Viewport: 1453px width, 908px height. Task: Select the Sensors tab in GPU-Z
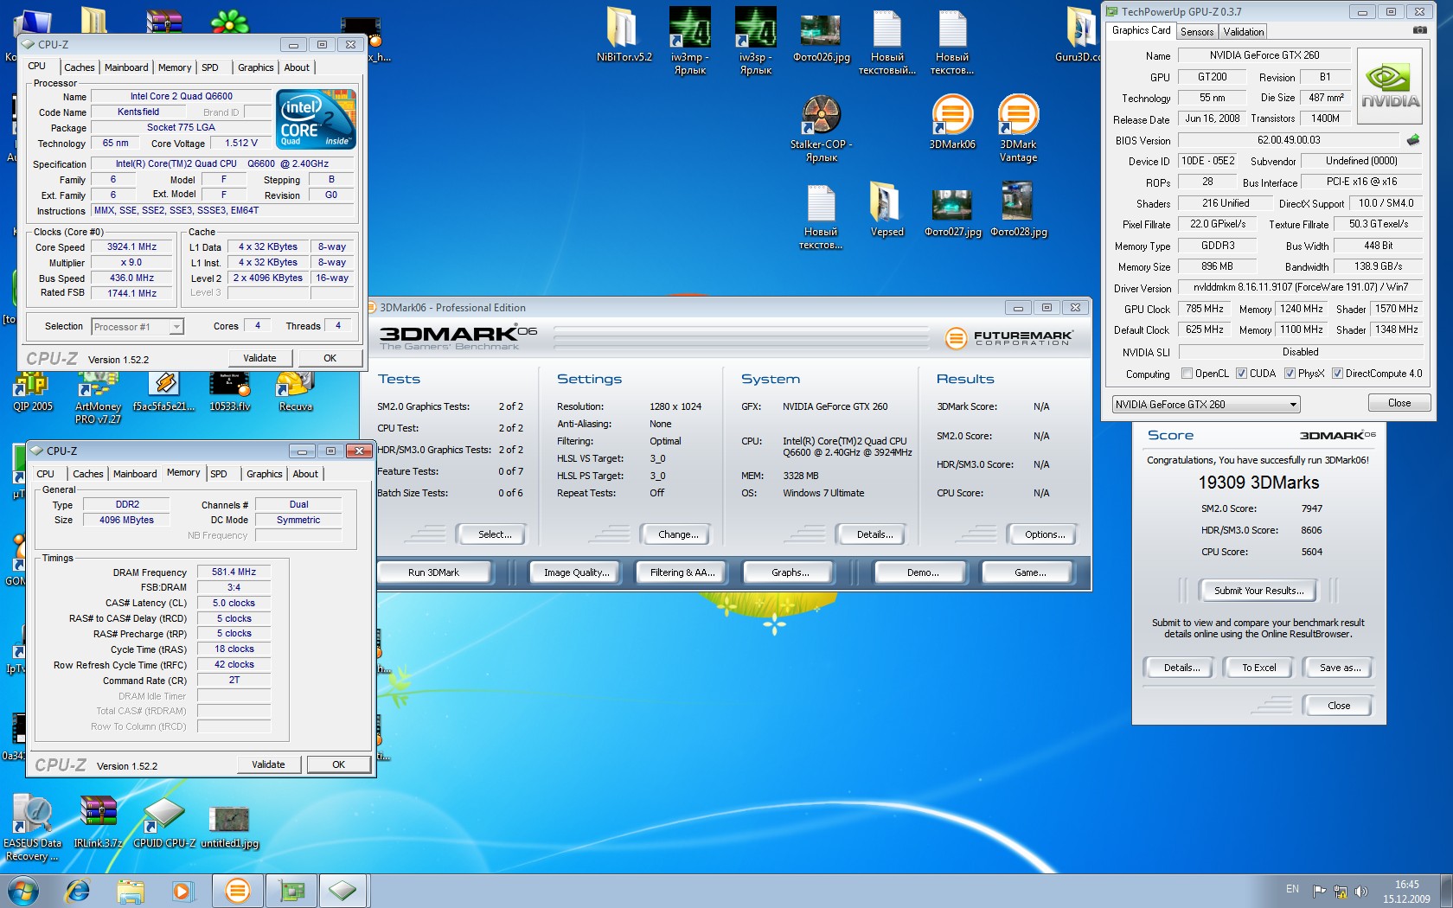(1197, 32)
